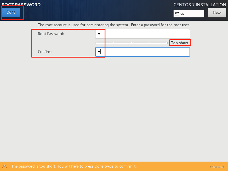This screenshot has height=171, width=228.
Task: Click the warning triangle icon
Action: pyautogui.click(x=5, y=166)
